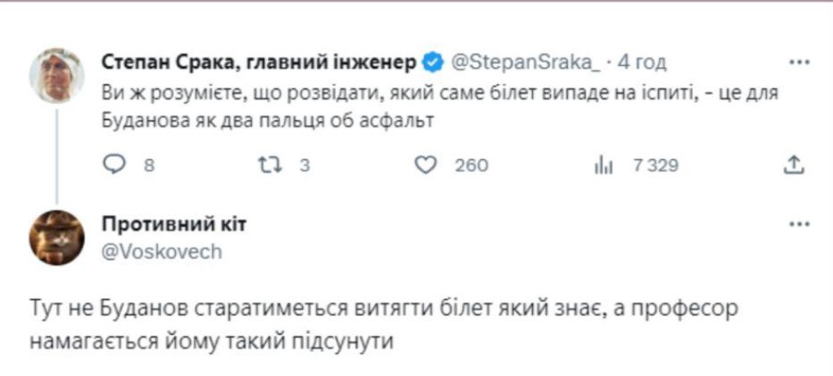The height and width of the screenshot is (376, 833).
Task: Click the name Степан Срака, главний інженер
Action: tap(259, 63)
